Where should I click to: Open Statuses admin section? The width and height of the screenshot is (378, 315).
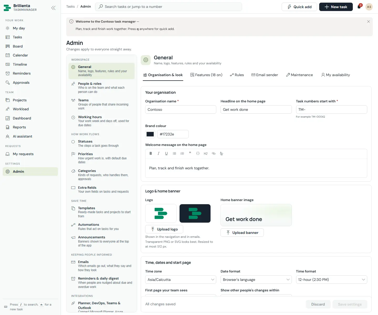[102, 143]
